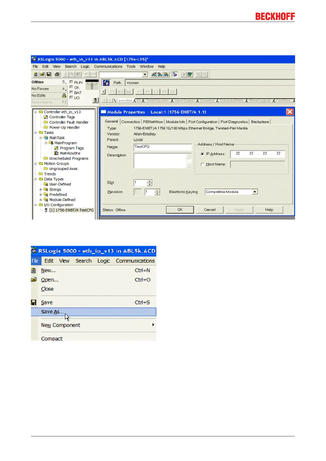Screen dimensions: 326x461
Task: Toggle the RUN status checkbox
Action: point(71,82)
